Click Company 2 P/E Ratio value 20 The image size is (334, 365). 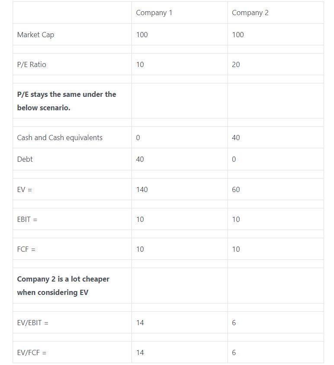pos(236,64)
